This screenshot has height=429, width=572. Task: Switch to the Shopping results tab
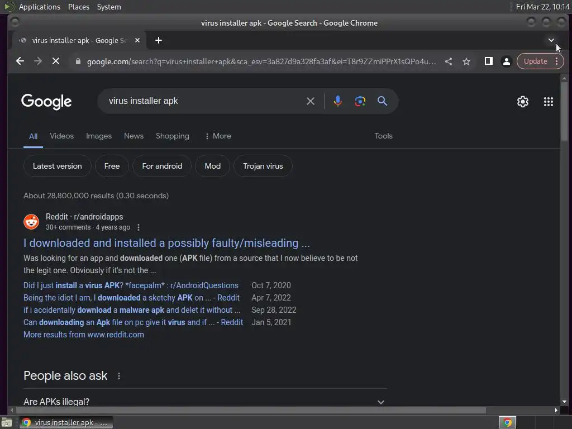click(x=173, y=136)
